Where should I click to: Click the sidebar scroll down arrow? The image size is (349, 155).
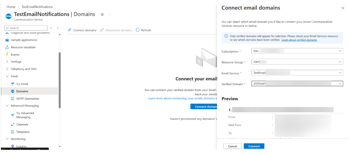(x=59, y=146)
